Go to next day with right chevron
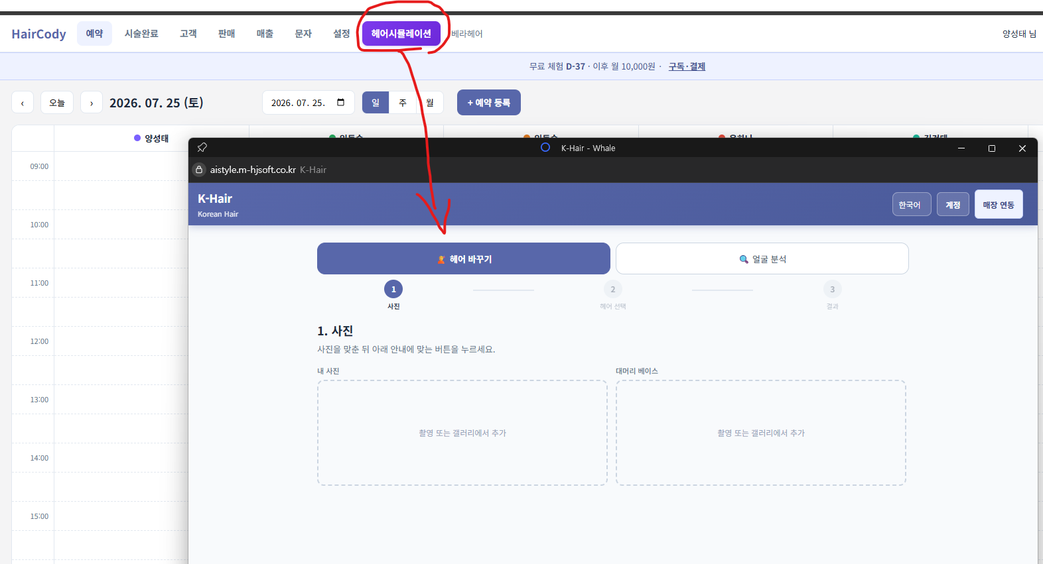This screenshot has height=564, width=1043. pos(92,103)
